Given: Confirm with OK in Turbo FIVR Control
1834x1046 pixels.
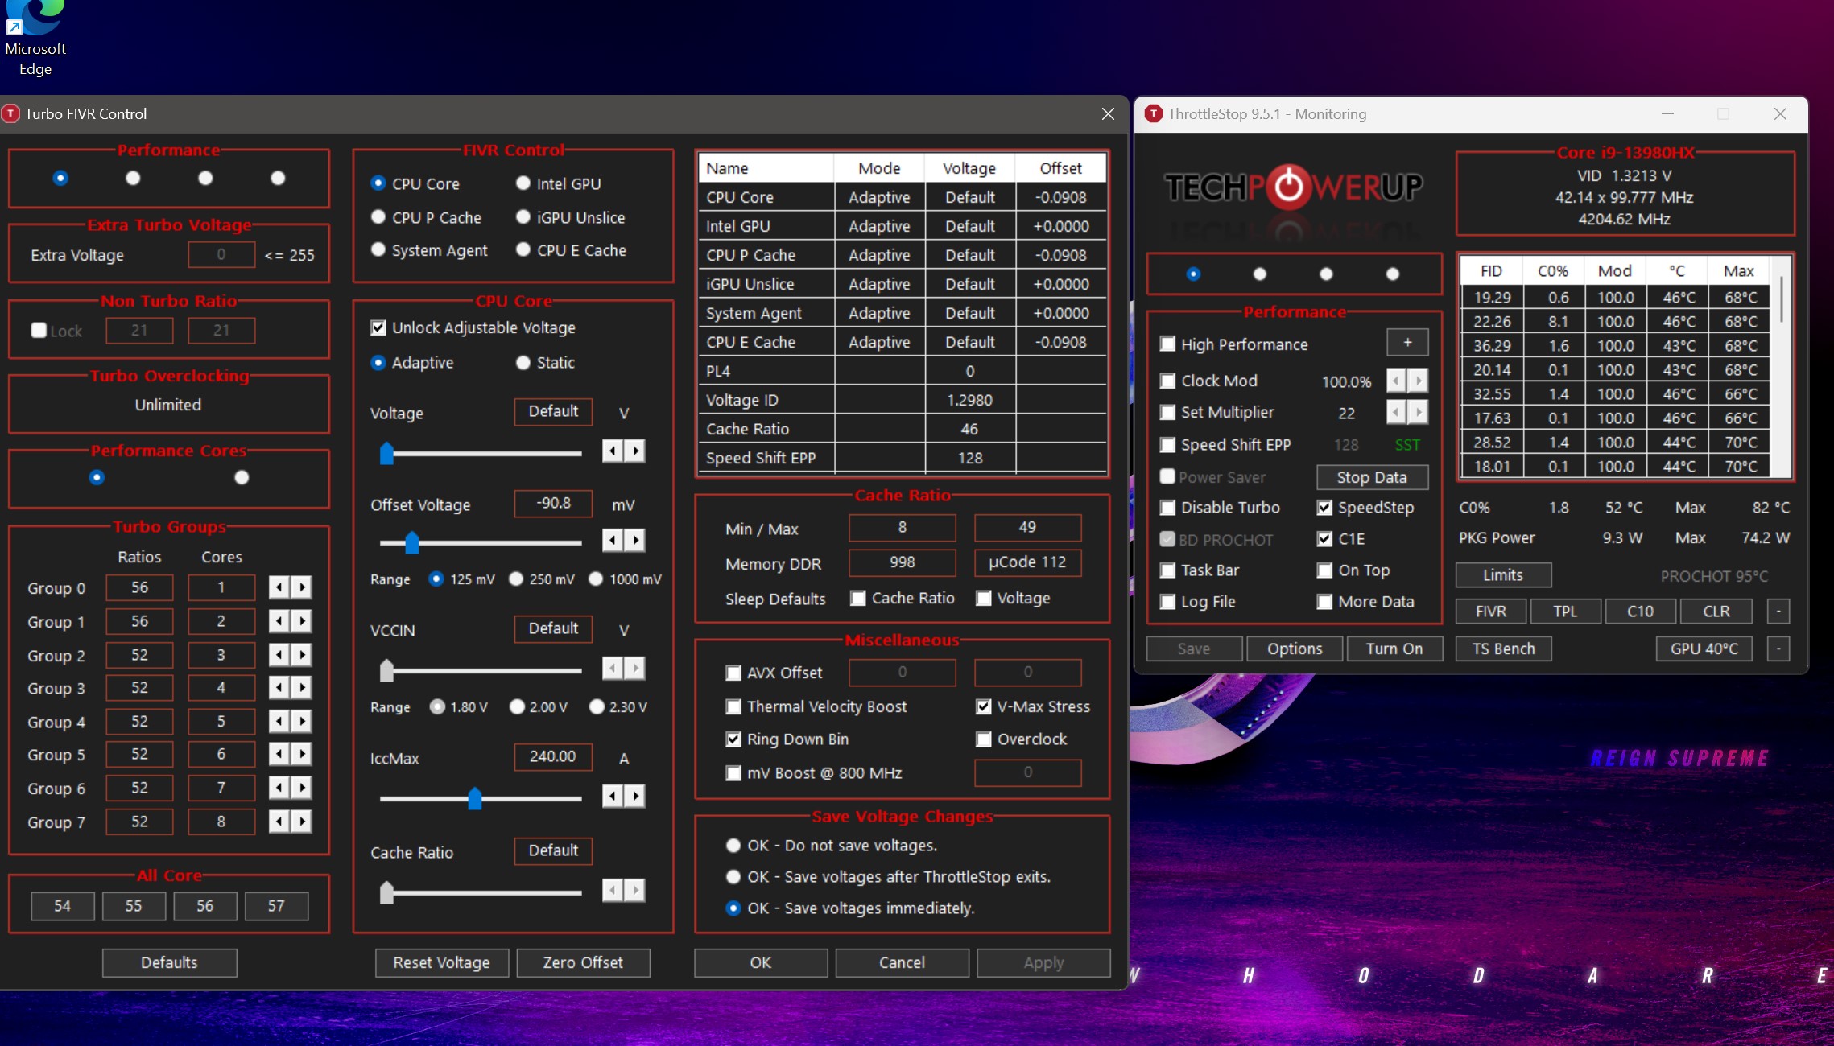Looking at the screenshot, I should 761,962.
